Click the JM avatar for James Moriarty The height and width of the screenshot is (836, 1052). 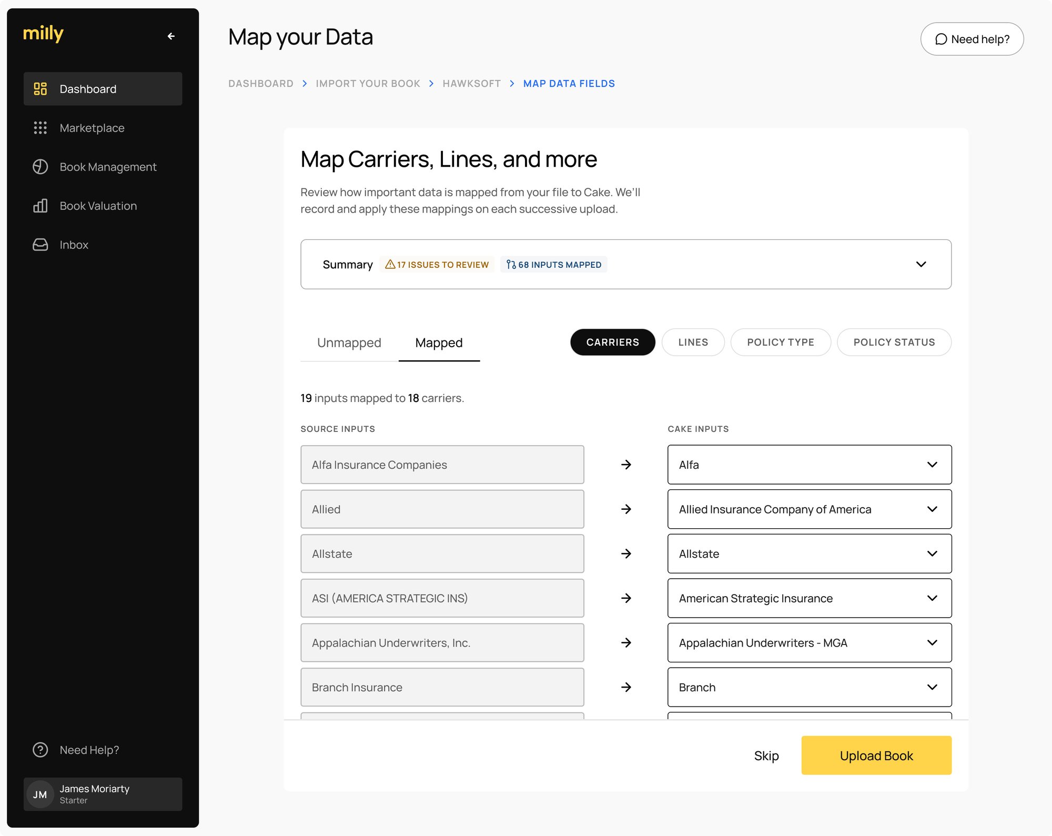coord(40,794)
